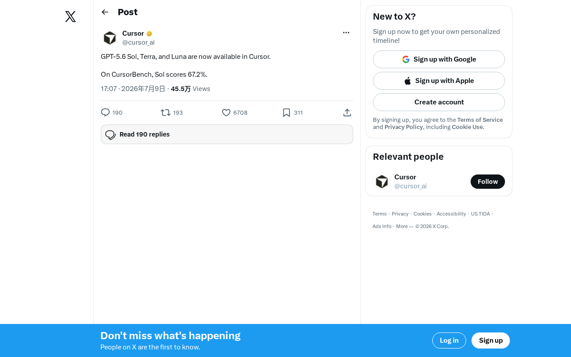Viewport: 571px width, 357px height.
Task: Click Create account button
Action: click(439, 102)
